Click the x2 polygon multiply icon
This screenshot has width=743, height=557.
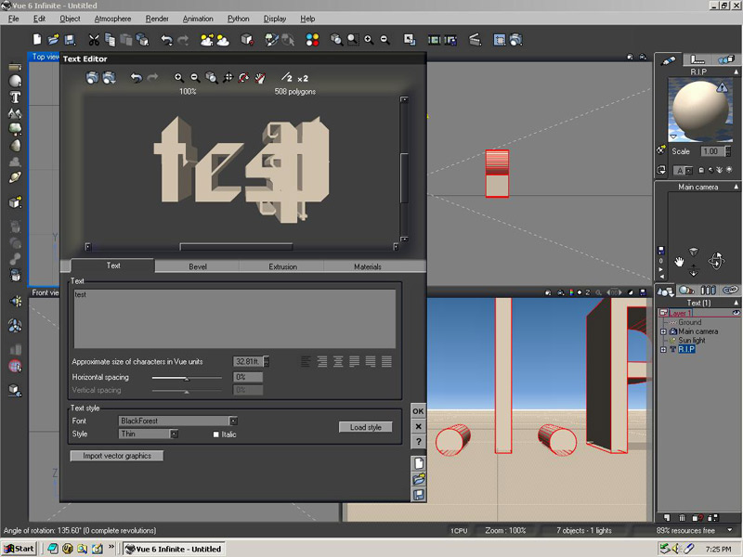(x=303, y=79)
